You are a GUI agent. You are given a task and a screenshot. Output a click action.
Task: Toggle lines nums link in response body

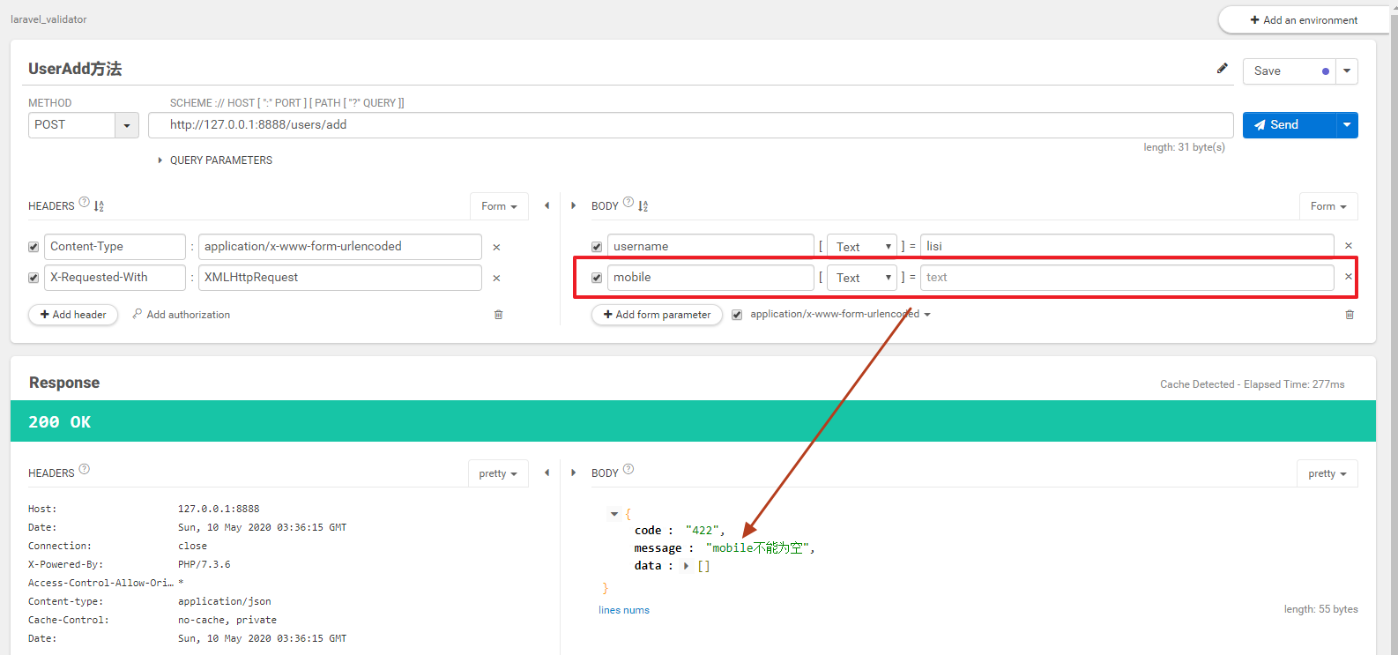624,610
